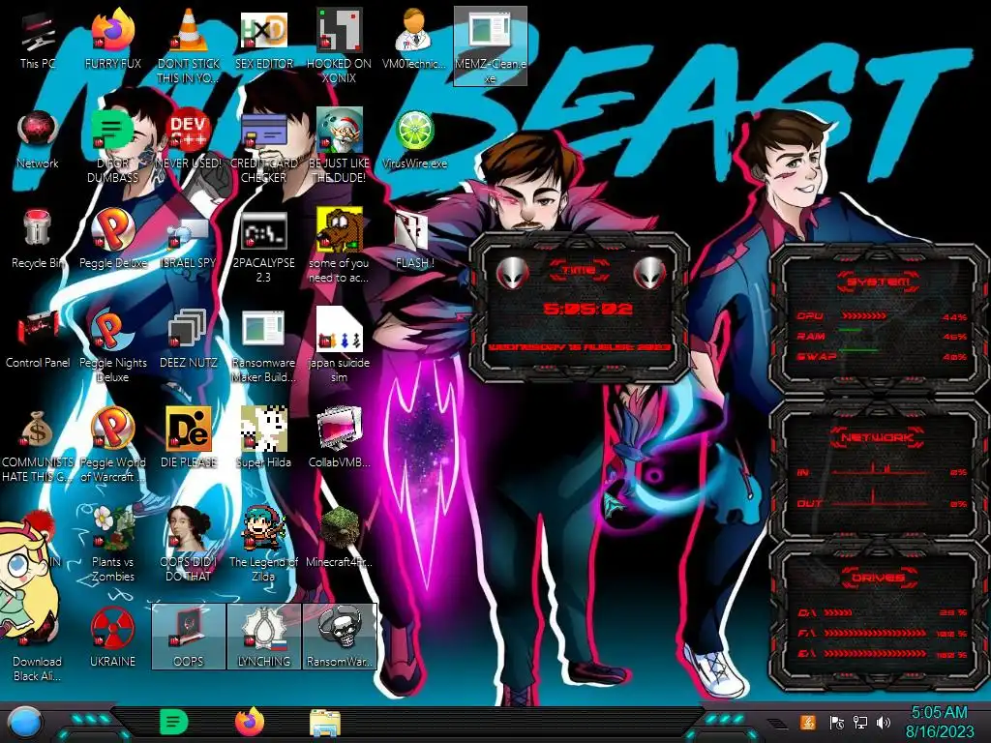Open the Control Panel desktop icon
Screen dimensions: 991x743
pos(38,340)
